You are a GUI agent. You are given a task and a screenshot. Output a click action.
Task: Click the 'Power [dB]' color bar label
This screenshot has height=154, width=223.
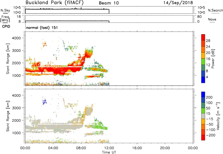point(213,59)
